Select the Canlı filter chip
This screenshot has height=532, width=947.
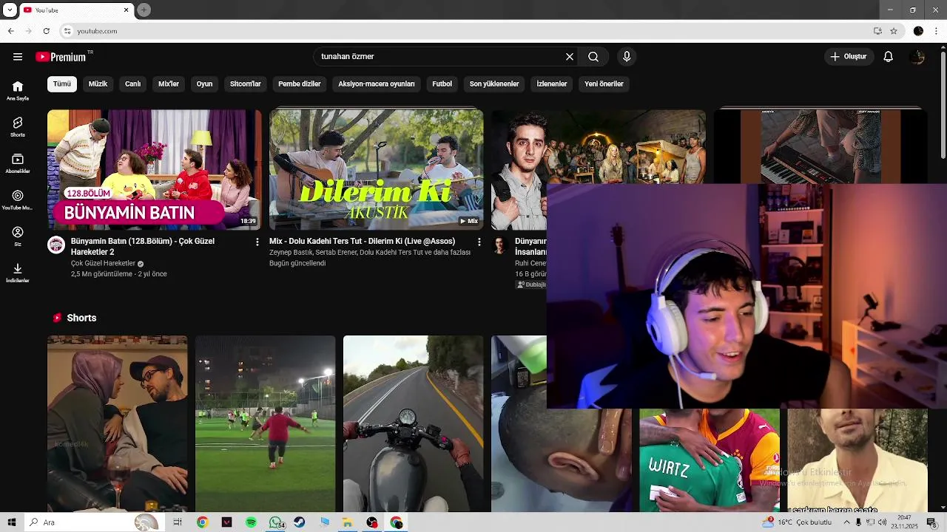point(133,84)
